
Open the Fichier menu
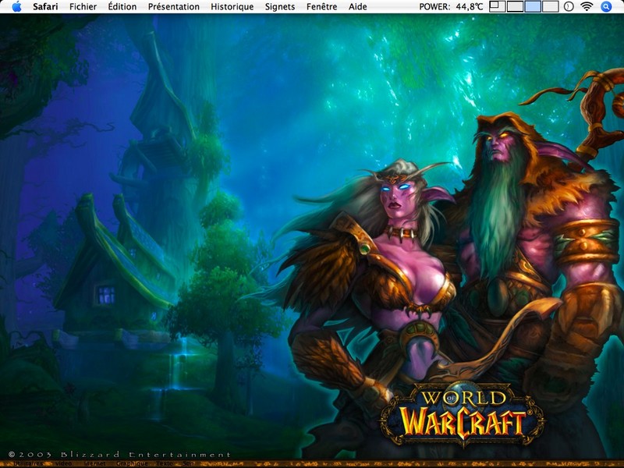tap(83, 7)
